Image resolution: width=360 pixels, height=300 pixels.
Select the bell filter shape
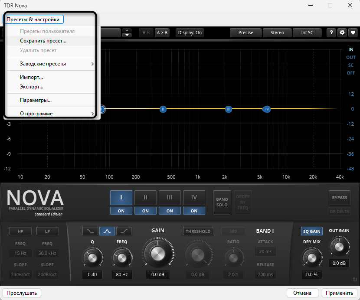(x=107, y=231)
